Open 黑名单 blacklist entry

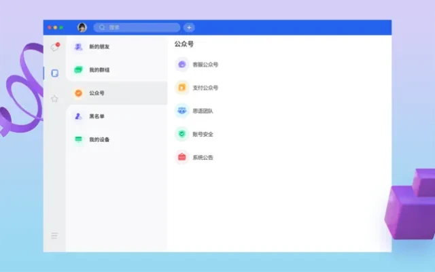[97, 116]
